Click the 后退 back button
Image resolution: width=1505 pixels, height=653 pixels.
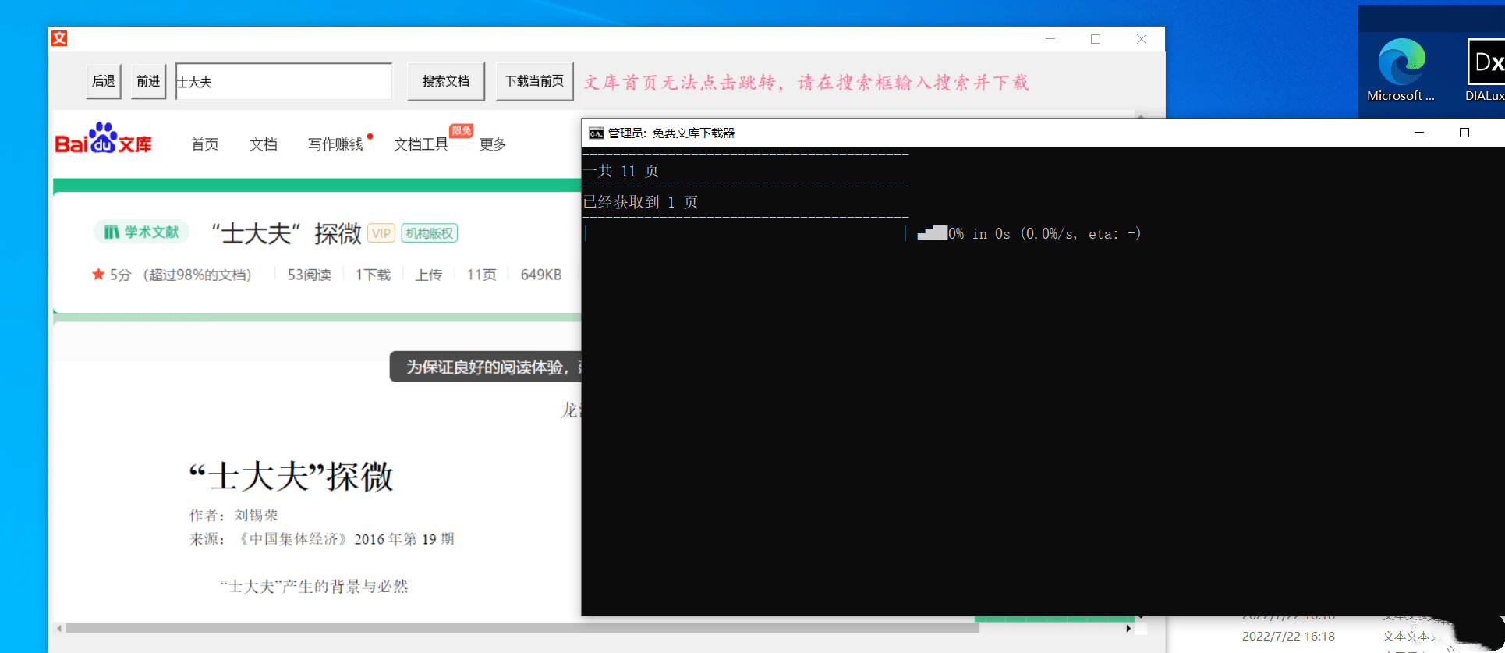104,81
